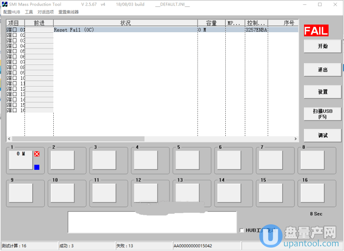Select the port 1 slot showing 0 M
This screenshot has height=251, width=344.
(x=21, y=160)
